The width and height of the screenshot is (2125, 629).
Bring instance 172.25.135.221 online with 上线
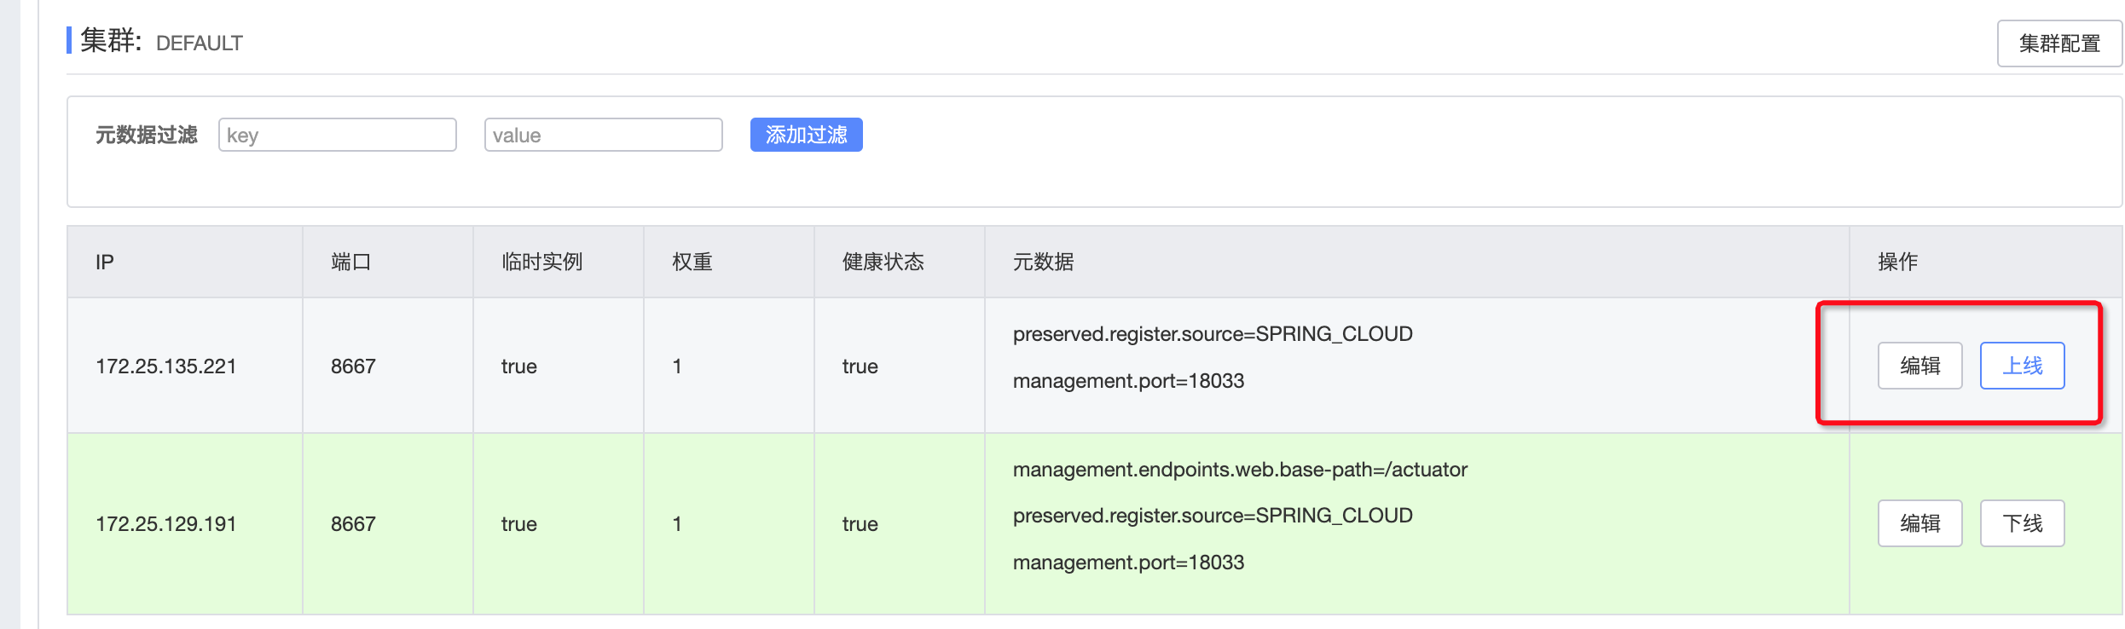coord(2022,366)
